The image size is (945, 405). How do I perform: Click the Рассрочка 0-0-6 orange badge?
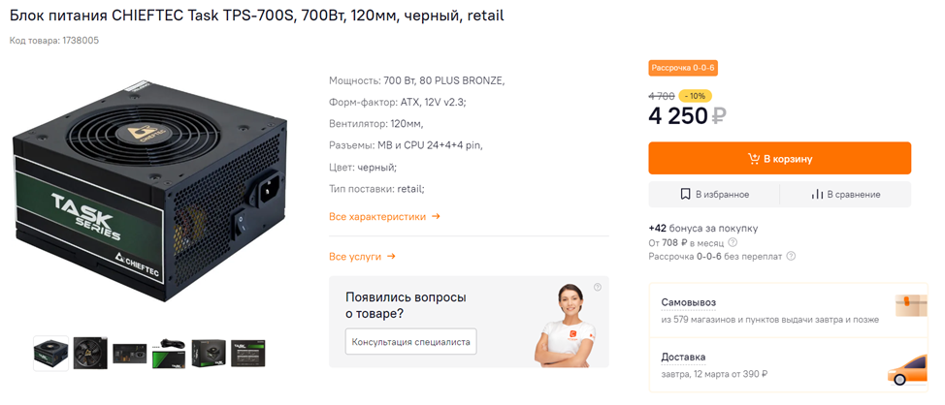[683, 68]
